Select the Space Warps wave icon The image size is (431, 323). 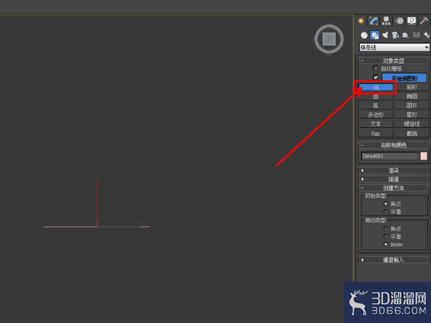[x=416, y=35]
